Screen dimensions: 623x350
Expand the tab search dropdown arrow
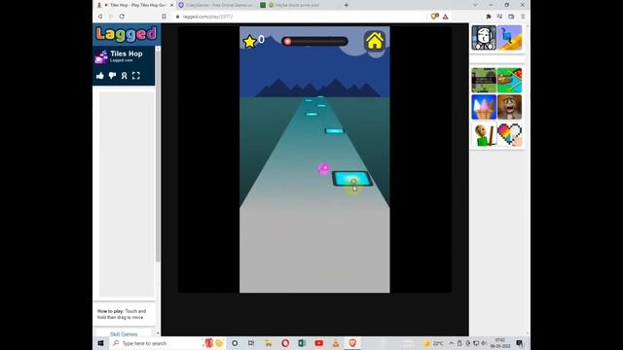click(476, 5)
